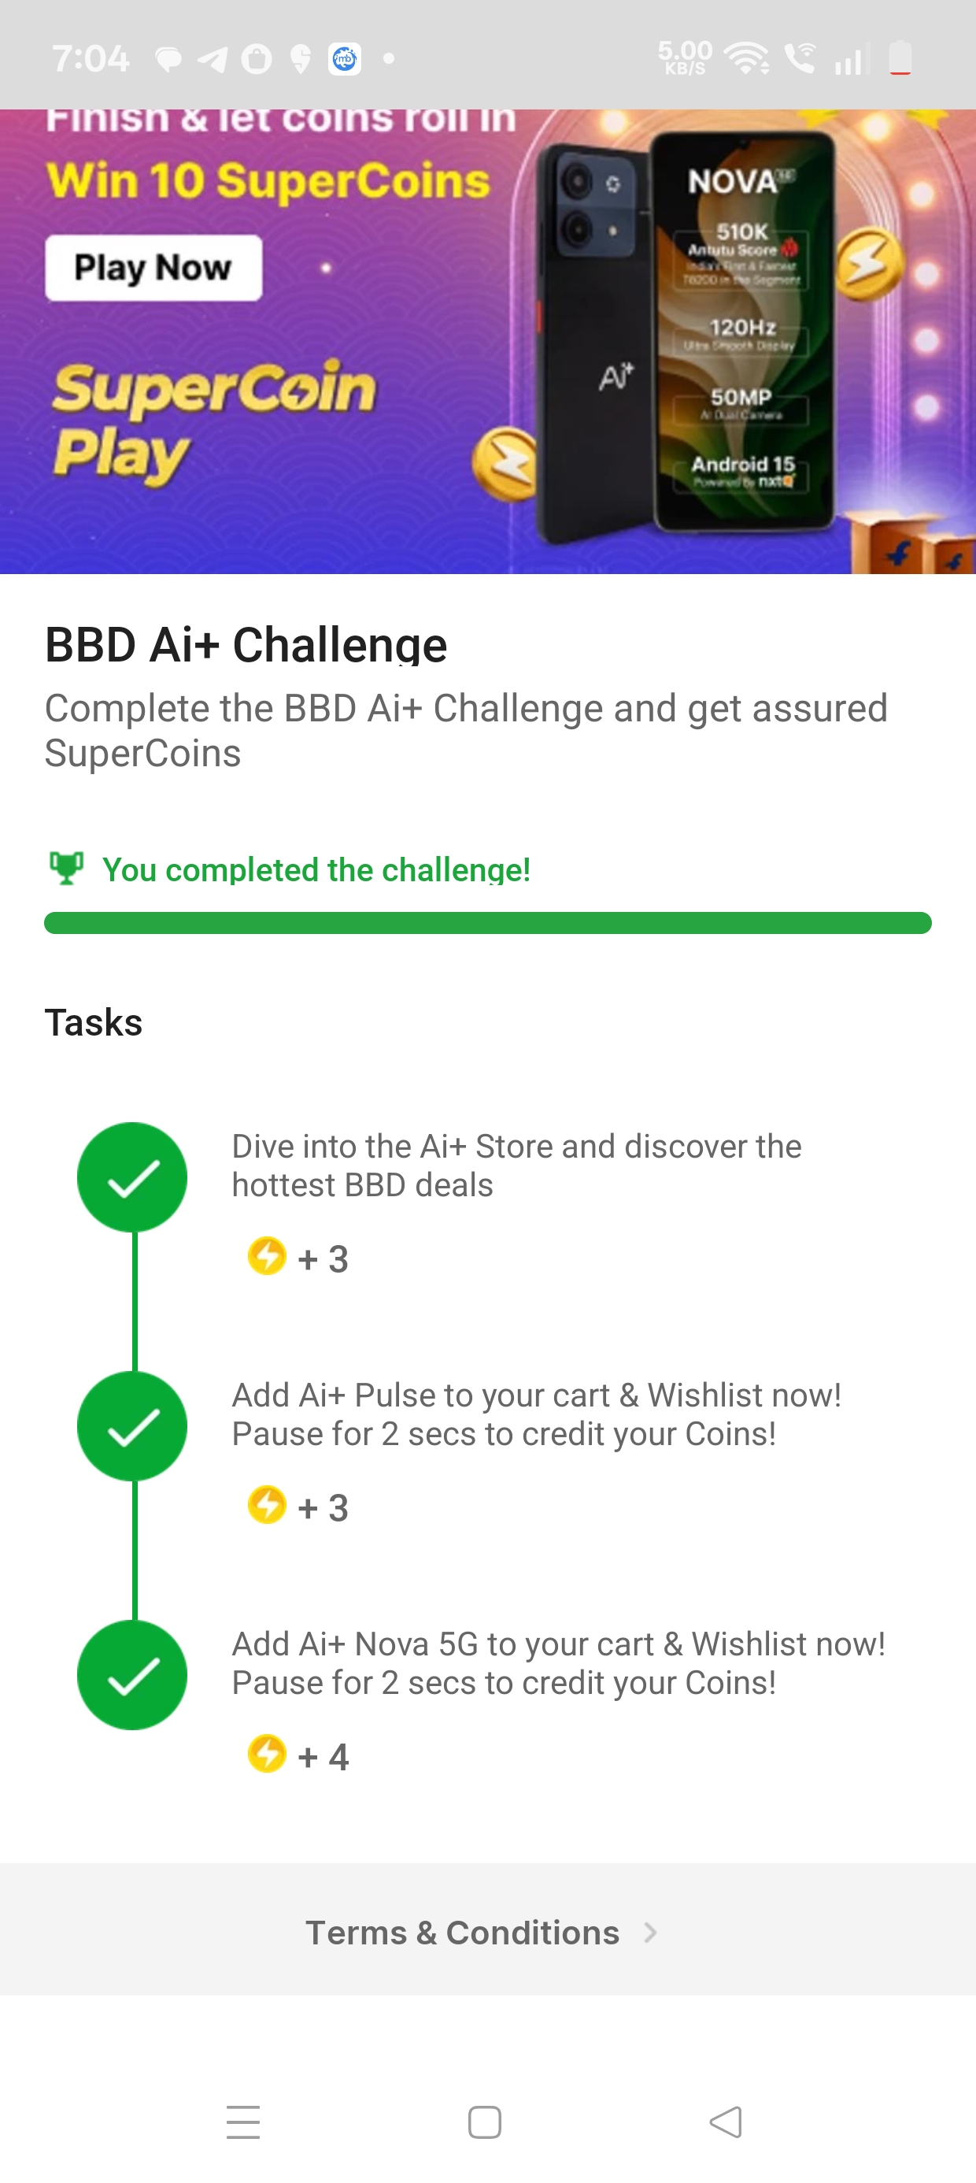
Task: Open recent apps menu icon
Action: [x=243, y=2122]
